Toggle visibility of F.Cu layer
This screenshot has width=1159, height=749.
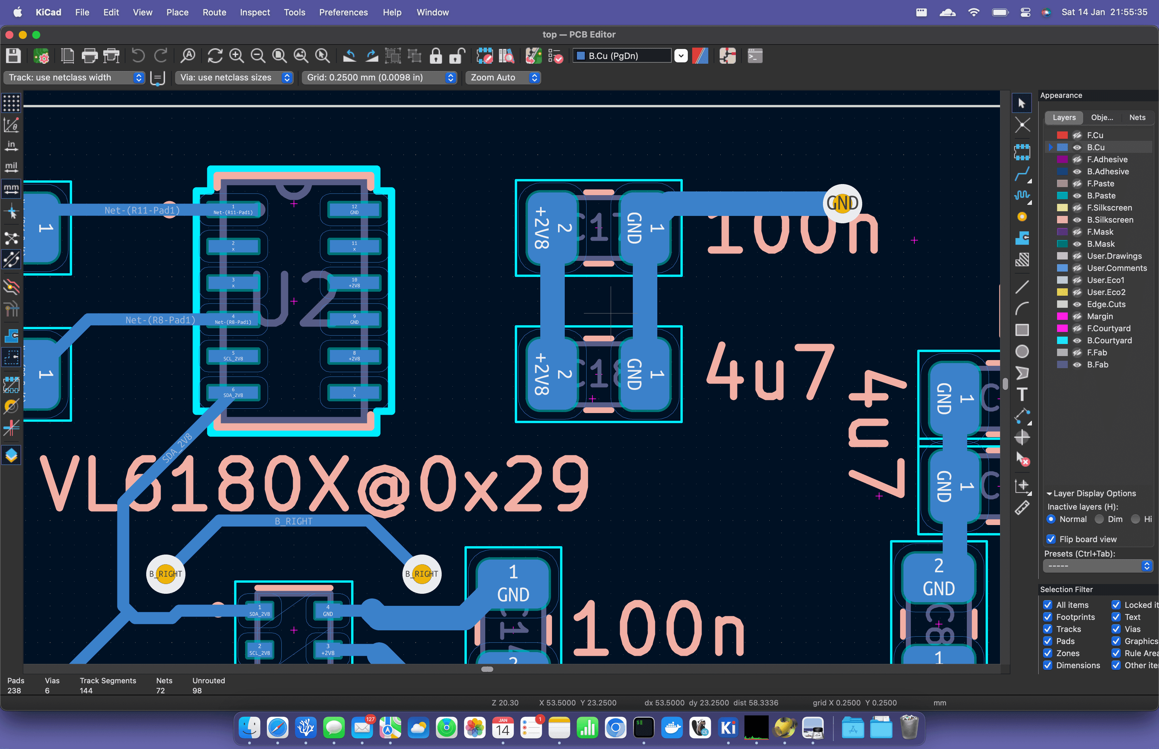(x=1077, y=135)
